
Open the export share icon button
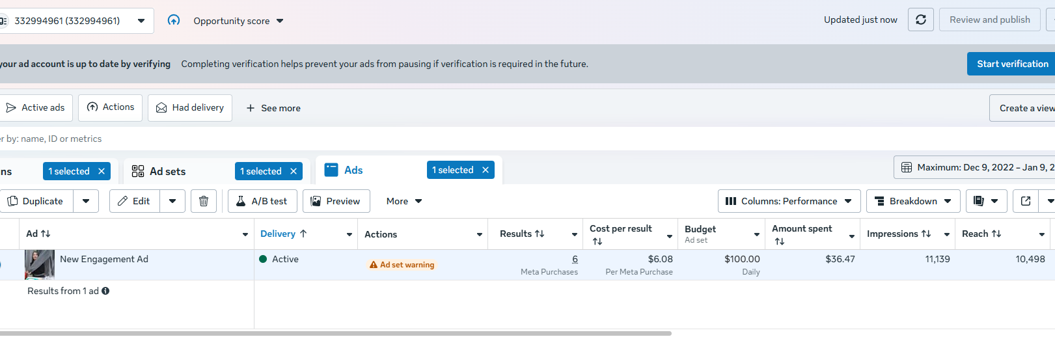point(1026,201)
